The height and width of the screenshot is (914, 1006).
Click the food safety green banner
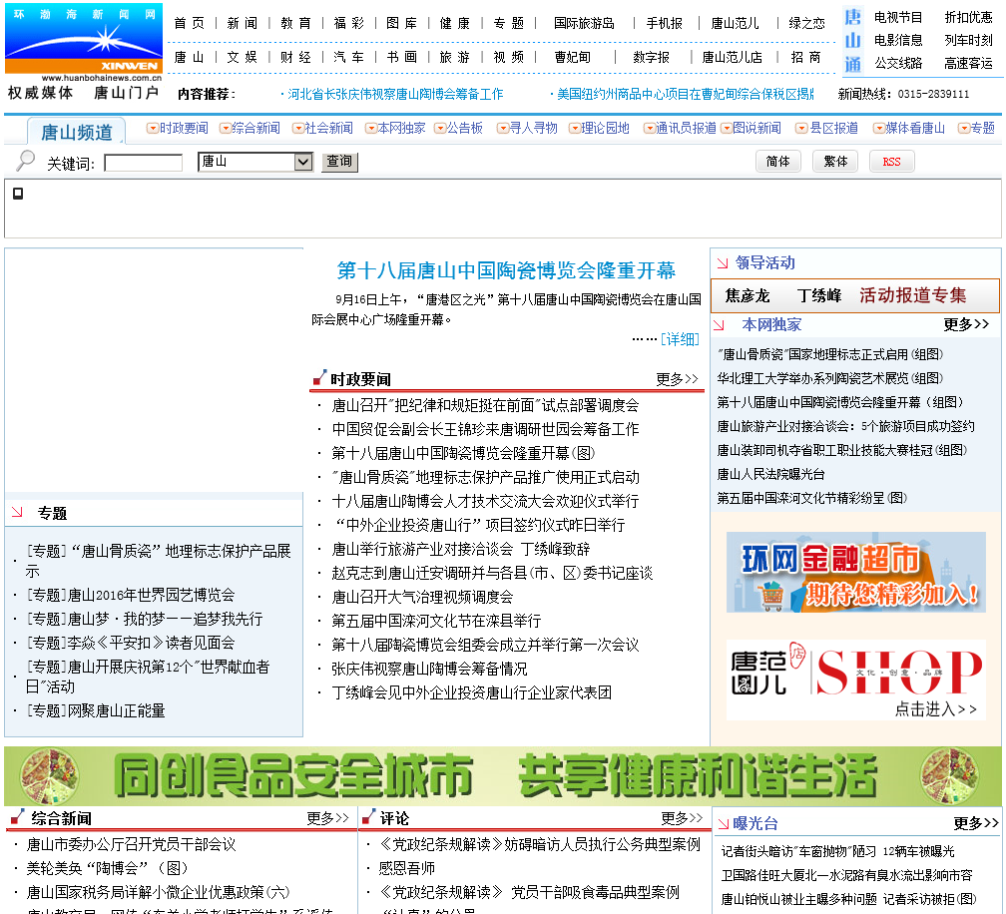[x=502, y=776]
